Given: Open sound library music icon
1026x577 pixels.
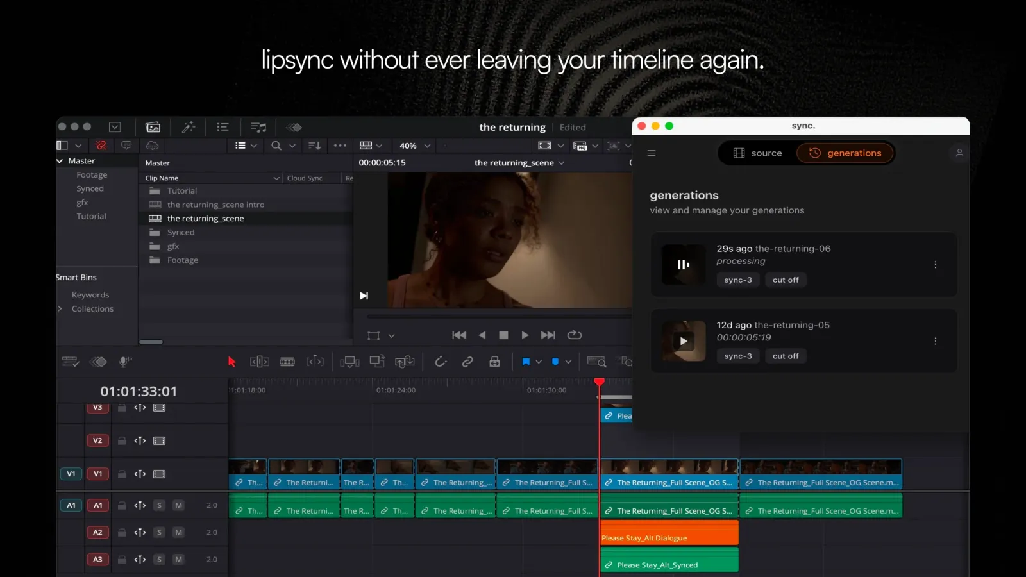Looking at the screenshot, I should (x=258, y=127).
